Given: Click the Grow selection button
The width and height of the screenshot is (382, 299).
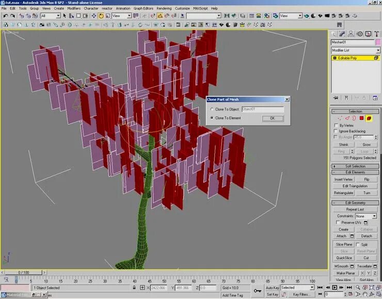Looking at the screenshot, I should click(x=367, y=145).
